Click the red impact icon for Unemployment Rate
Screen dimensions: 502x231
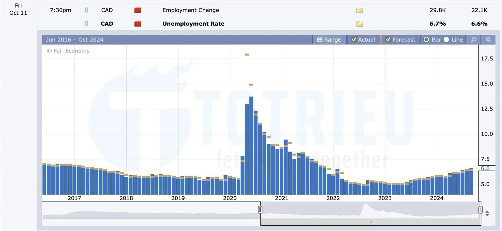(x=138, y=24)
